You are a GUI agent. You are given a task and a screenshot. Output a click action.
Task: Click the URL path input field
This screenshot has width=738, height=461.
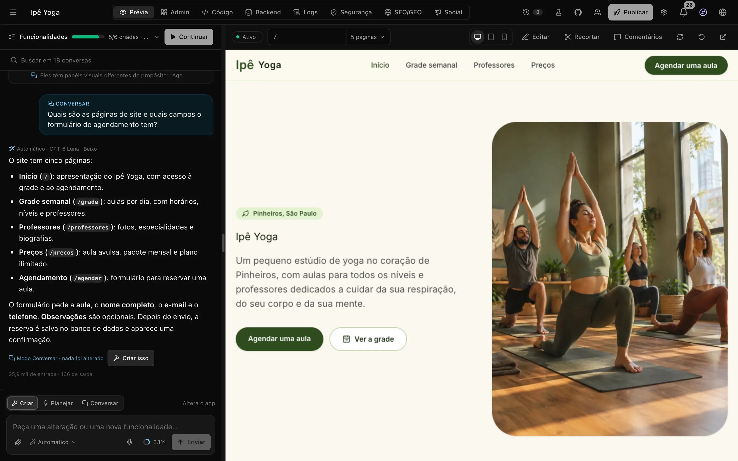click(307, 37)
